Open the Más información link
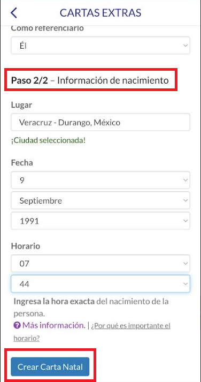The height and width of the screenshot is (382, 201). (x=53, y=326)
